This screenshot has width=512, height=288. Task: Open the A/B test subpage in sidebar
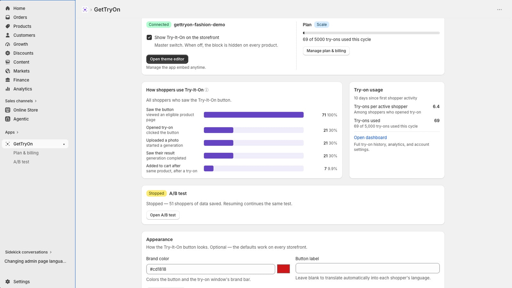(x=35, y=162)
